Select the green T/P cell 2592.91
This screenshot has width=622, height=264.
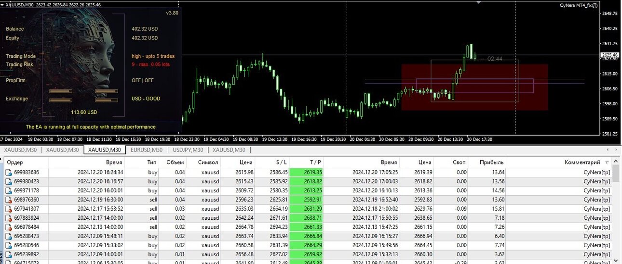(307, 200)
